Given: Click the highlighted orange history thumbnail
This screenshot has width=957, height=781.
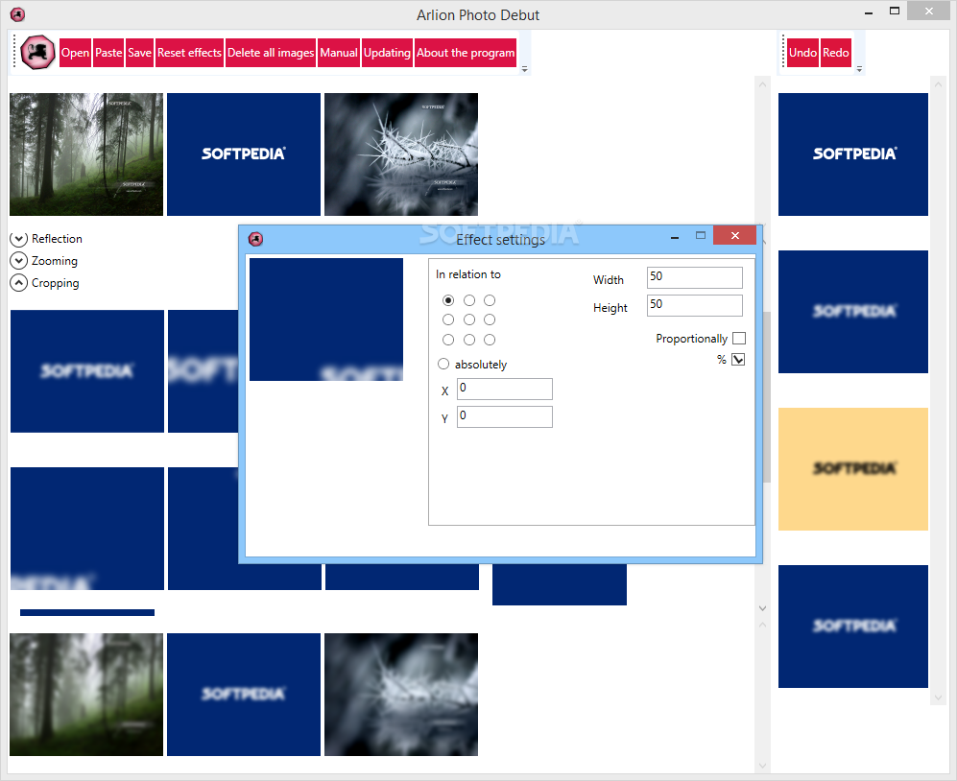Looking at the screenshot, I should click(x=853, y=469).
